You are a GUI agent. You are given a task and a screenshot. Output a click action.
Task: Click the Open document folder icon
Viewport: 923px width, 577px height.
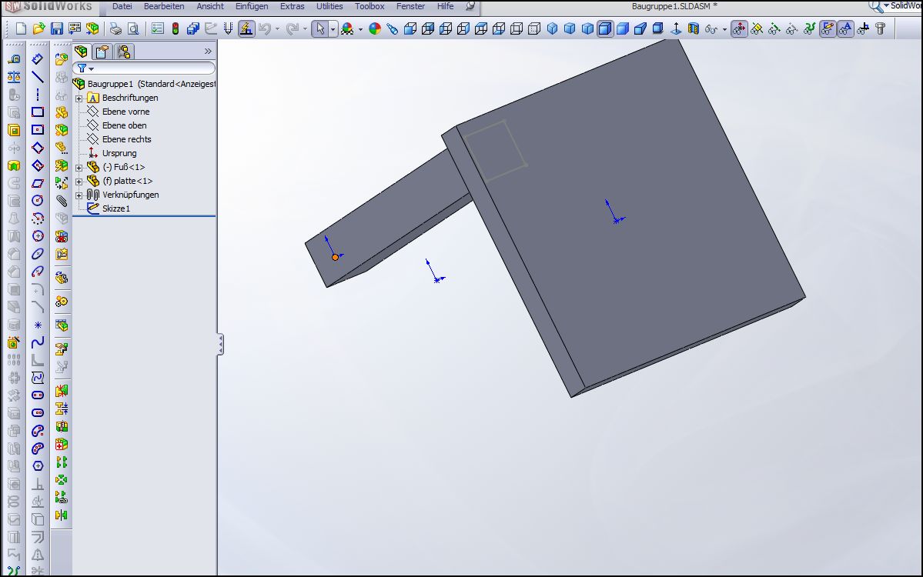pyautogui.click(x=38, y=29)
